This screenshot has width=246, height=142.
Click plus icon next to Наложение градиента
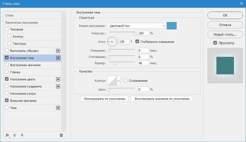pyautogui.click(x=58, y=86)
